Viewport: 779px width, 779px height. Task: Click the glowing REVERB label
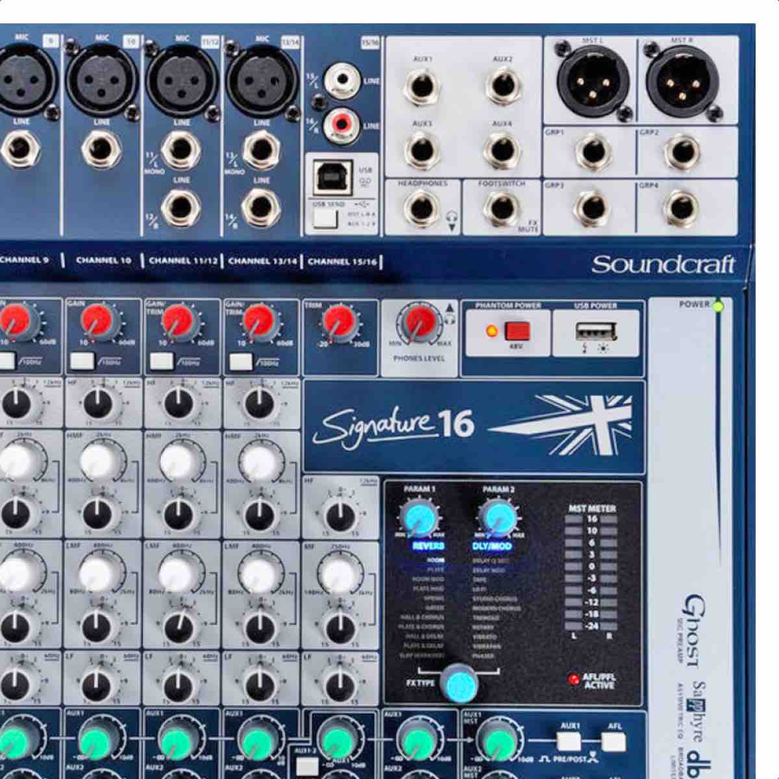(428, 547)
